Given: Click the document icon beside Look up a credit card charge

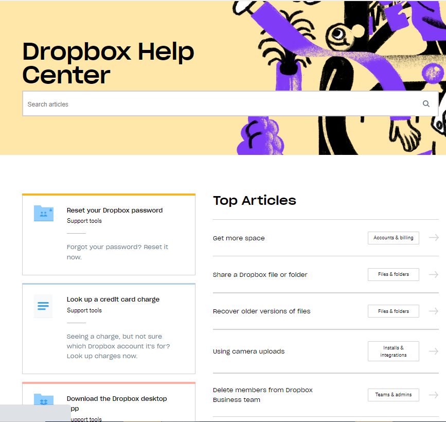Looking at the screenshot, I should pos(43,306).
